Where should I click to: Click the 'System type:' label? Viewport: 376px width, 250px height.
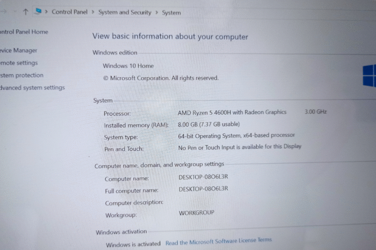tap(121, 137)
